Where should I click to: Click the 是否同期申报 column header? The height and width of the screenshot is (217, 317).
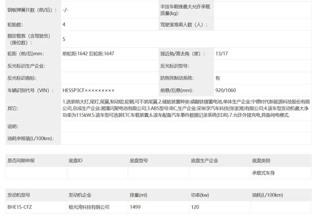pos(21,160)
